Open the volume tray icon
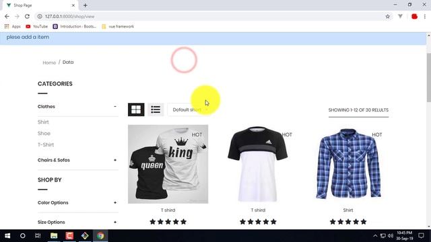Viewport: 431px width, 242px height. pyautogui.click(x=391, y=236)
